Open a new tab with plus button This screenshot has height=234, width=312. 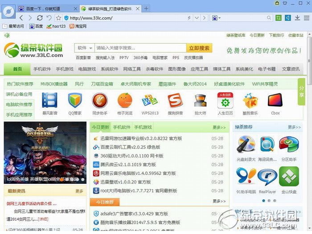(146, 8)
